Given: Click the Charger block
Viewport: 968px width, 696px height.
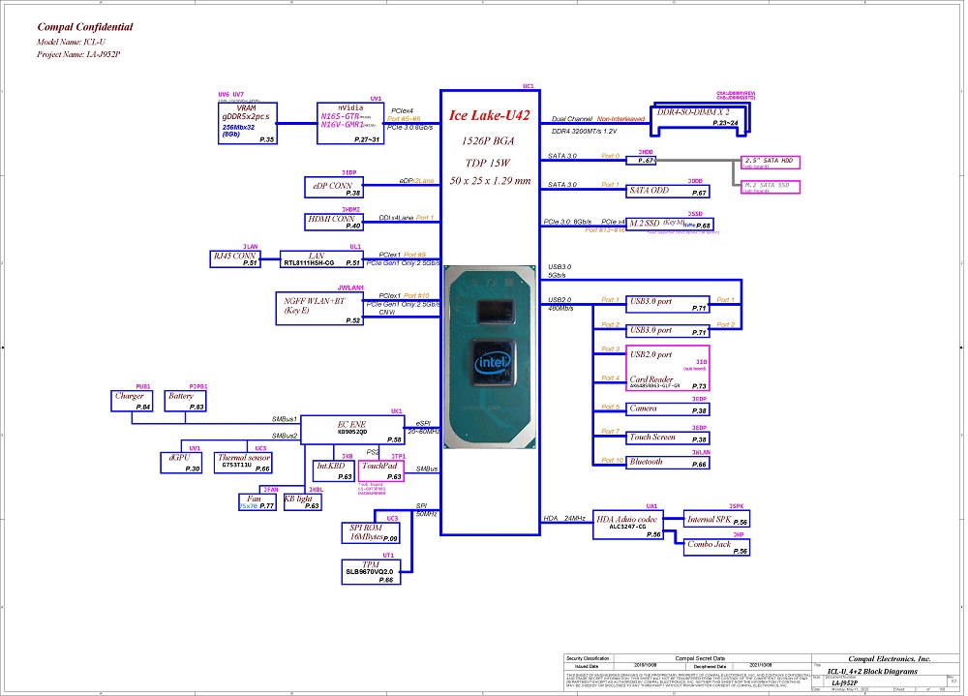Looking at the screenshot, I should (x=132, y=402).
